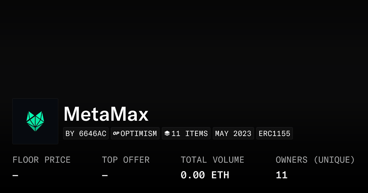Screen dimensions: 368x193
Task: Click the 11 ITEMS count text
Action: pos(190,134)
